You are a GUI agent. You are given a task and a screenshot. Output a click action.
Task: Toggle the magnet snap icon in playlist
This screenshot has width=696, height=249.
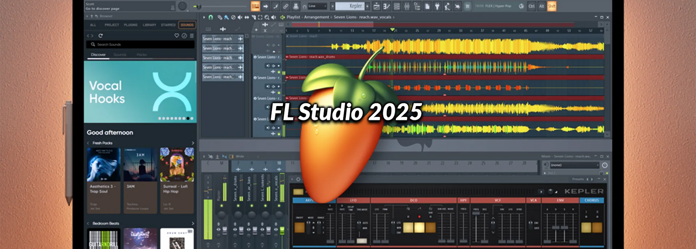tap(211, 17)
